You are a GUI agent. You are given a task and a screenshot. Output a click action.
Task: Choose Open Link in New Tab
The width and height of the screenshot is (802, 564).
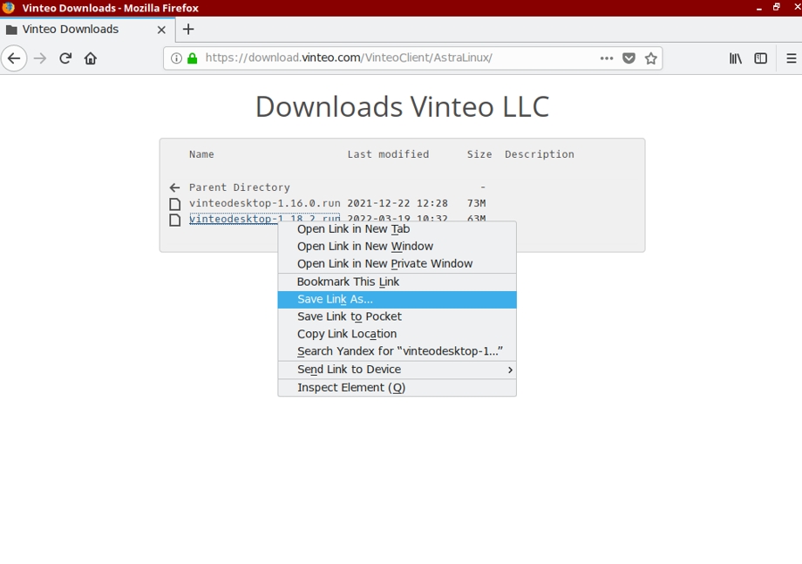[x=397, y=229]
